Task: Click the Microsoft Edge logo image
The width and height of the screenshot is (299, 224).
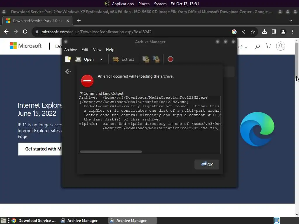Action: pyautogui.click(x=257, y=129)
